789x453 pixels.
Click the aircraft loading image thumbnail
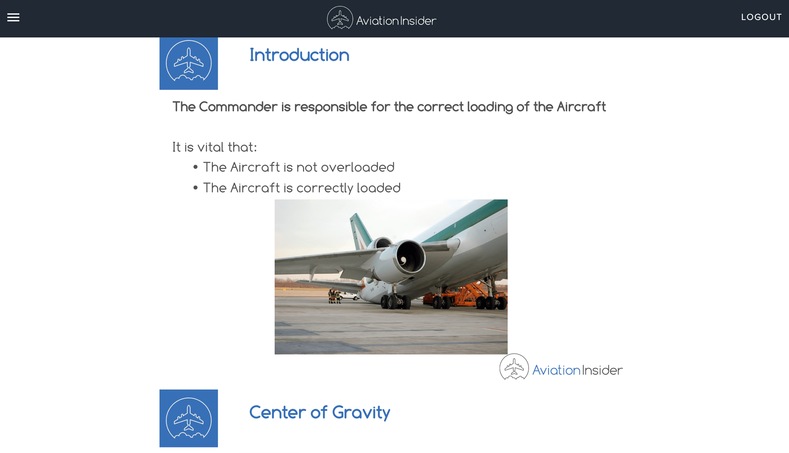click(x=391, y=277)
